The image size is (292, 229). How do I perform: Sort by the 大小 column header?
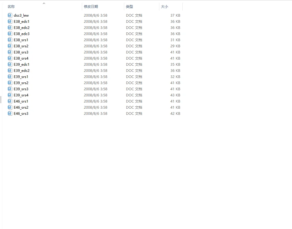[x=165, y=7]
